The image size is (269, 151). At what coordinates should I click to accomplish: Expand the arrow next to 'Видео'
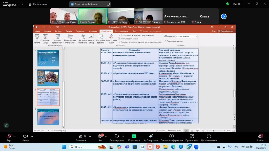pyautogui.click(x=32, y=136)
